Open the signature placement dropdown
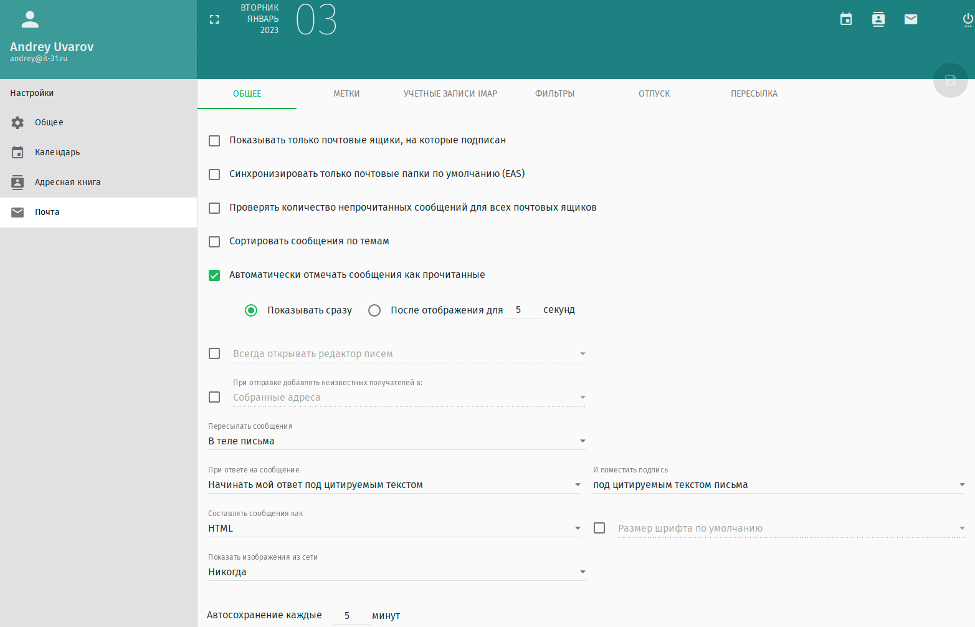This screenshot has height=627, width=975. 779,485
